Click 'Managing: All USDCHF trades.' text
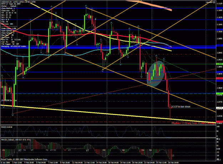Viewport: 223px width, 164px height. point(14,46)
